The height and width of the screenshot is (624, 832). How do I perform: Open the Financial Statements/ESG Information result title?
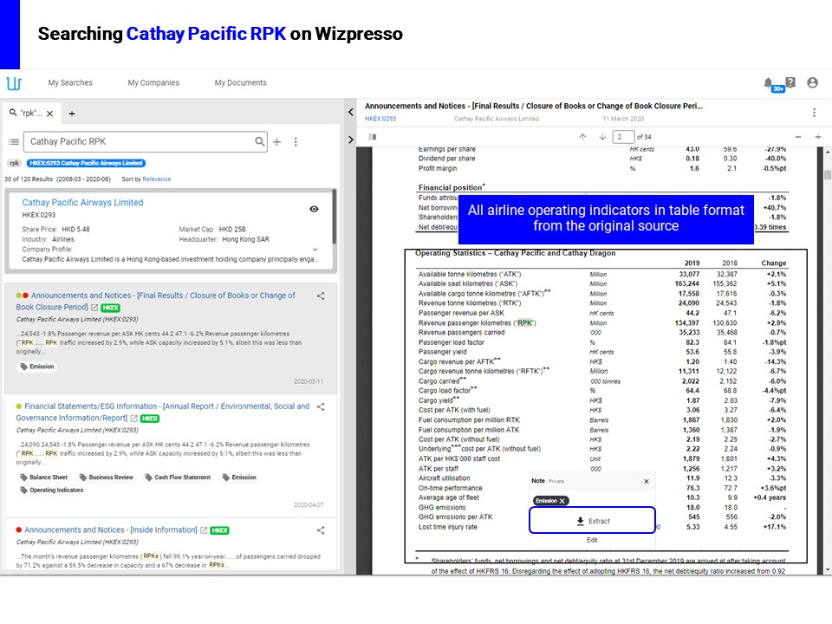pyautogui.click(x=162, y=413)
